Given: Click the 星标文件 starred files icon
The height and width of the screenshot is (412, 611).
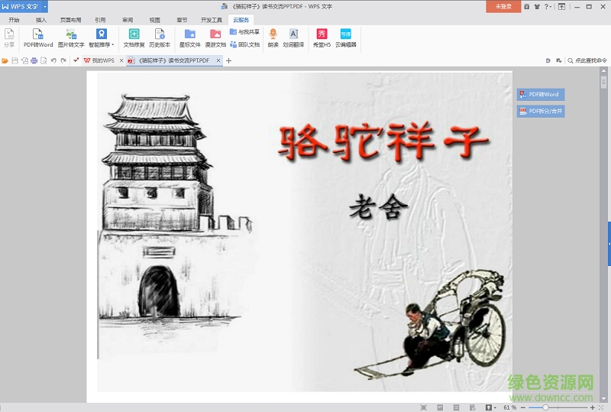Looking at the screenshot, I should (x=189, y=38).
